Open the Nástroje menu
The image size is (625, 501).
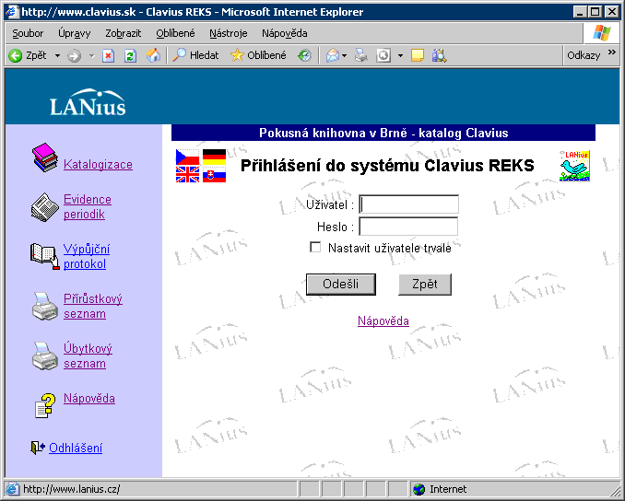tap(229, 33)
